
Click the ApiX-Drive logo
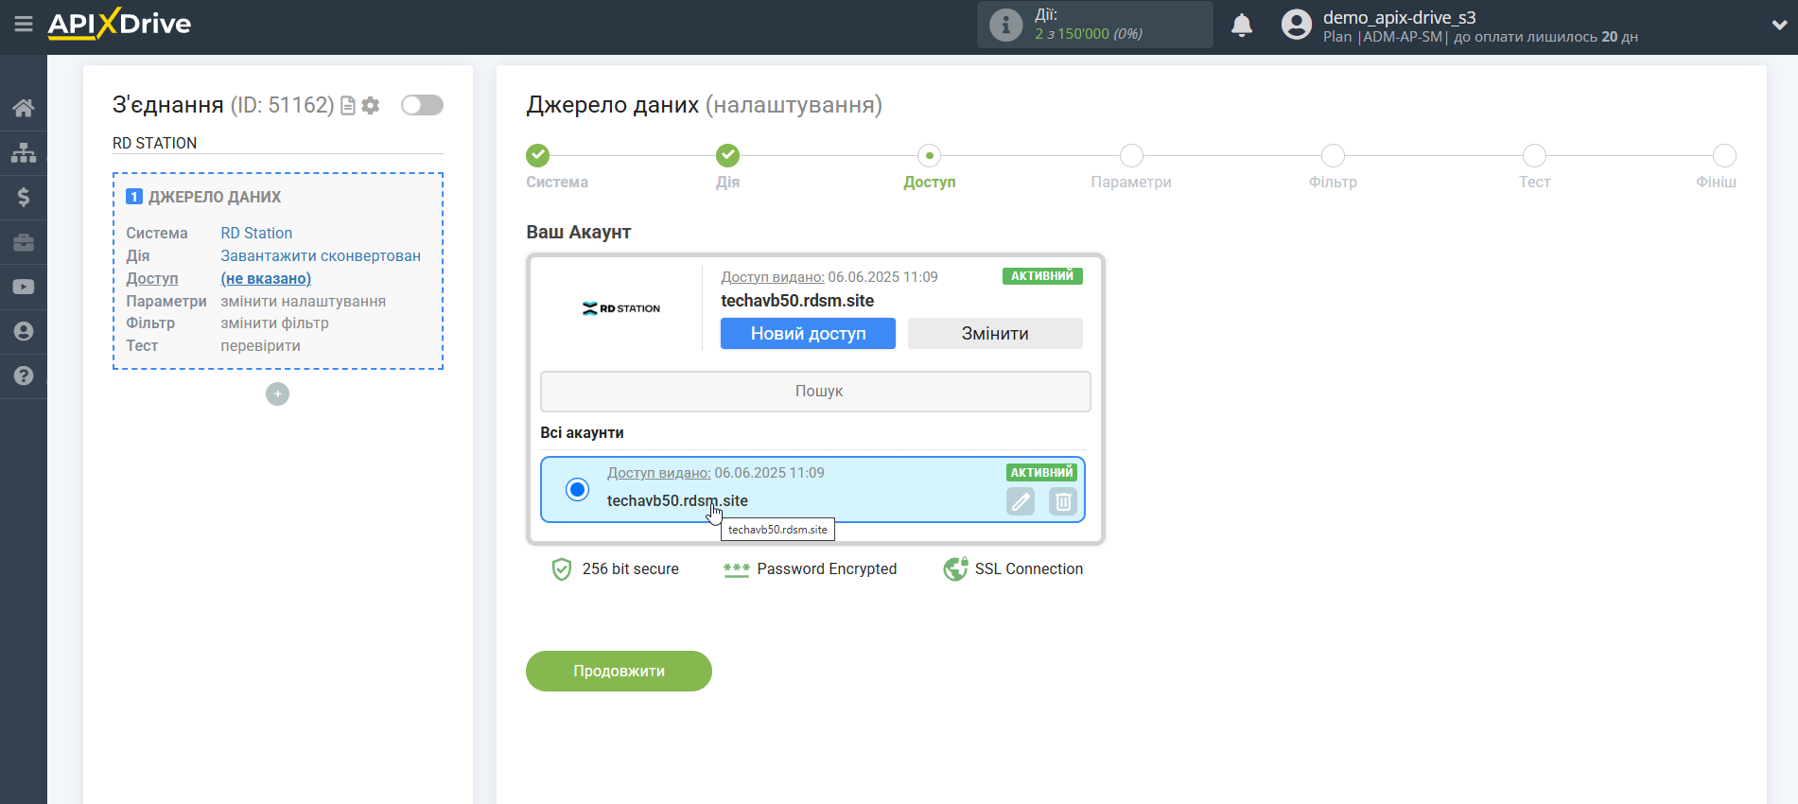tap(119, 24)
